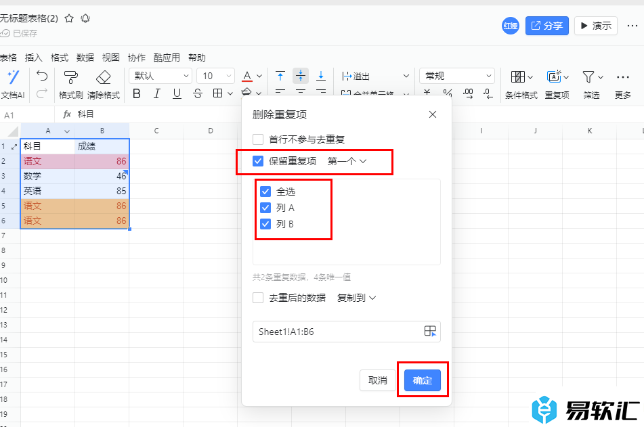Open the keep first dropdown
The width and height of the screenshot is (644, 427).
pos(347,161)
